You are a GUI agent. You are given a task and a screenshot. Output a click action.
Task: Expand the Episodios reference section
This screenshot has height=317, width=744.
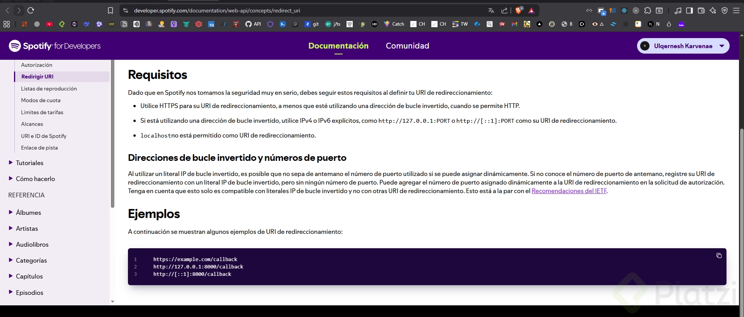click(x=26, y=293)
